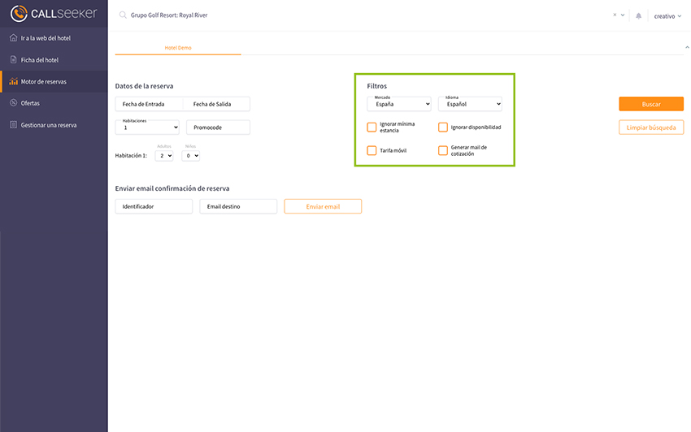Enable Tarifa móvil checkbox
This screenshot has height=432, width=691.
click(372, 150)
